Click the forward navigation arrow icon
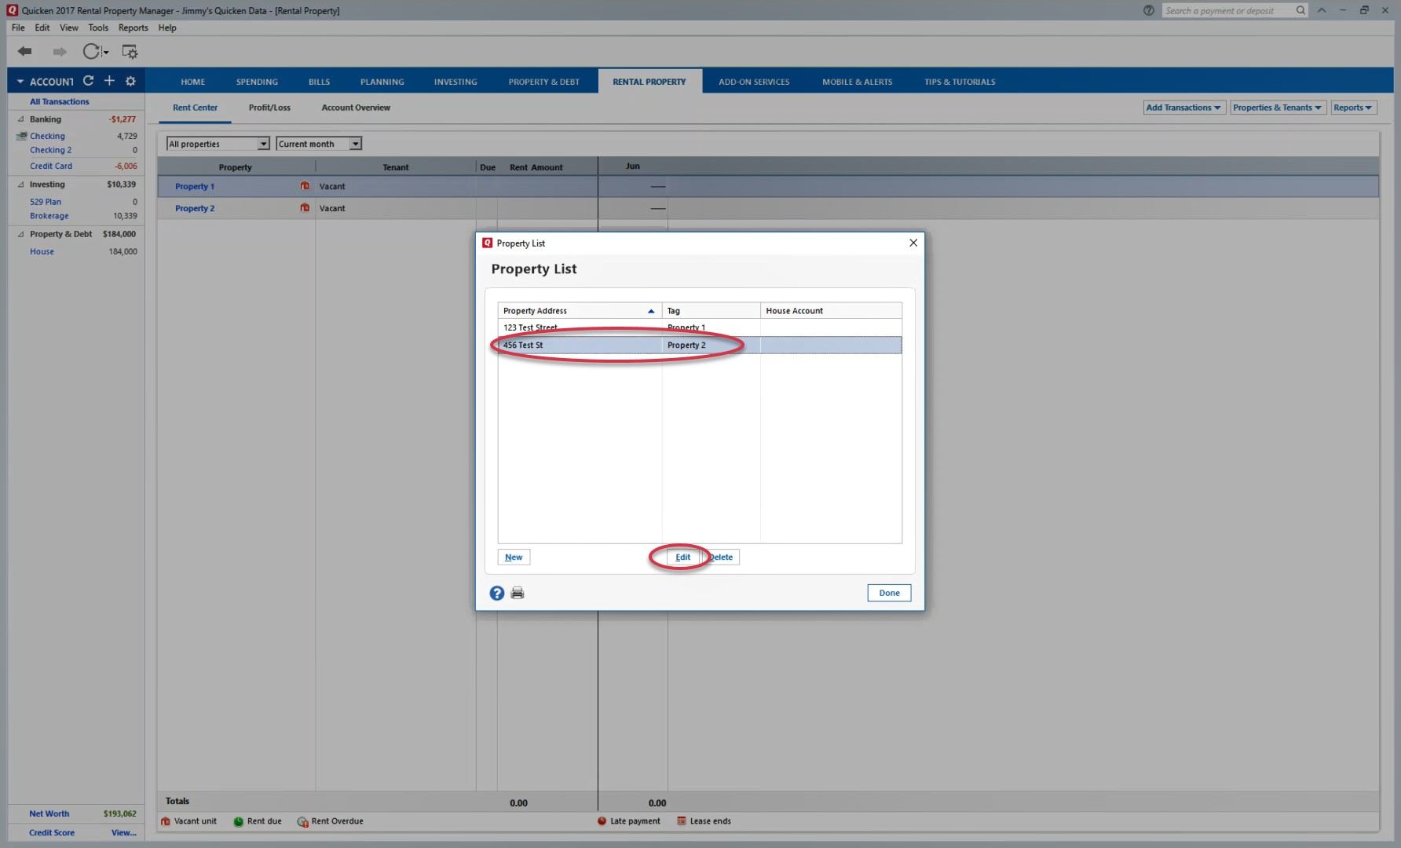 coord(60,52)
